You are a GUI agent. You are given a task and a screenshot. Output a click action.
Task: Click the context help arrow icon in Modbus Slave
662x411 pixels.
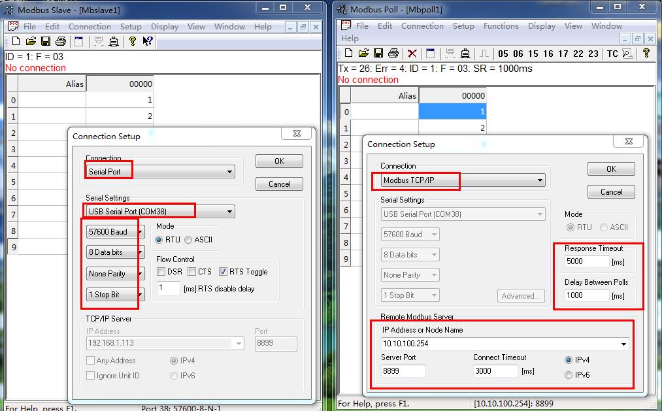[x=148, y=42]
